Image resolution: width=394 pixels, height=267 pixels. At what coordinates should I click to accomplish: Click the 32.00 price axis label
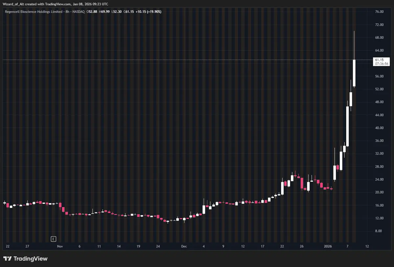379,154
